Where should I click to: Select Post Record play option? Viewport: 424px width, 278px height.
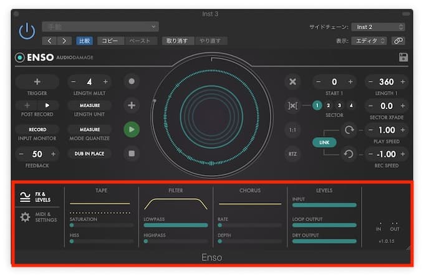click(x=47, y=105)
